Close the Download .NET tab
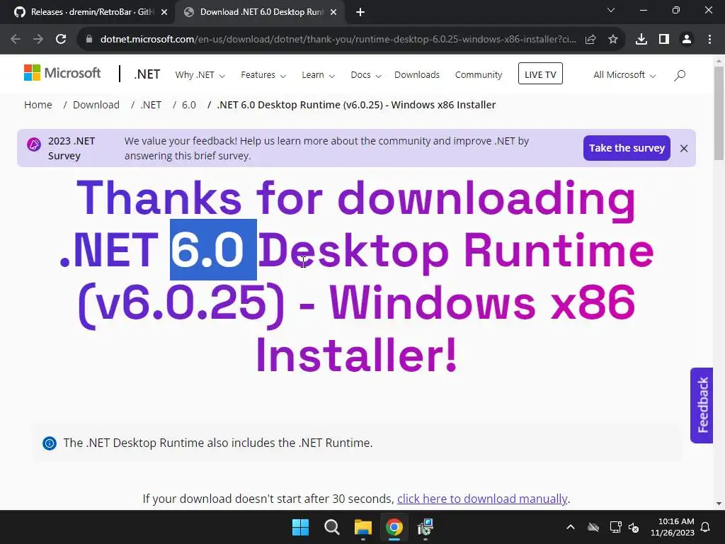 [333, 12]
